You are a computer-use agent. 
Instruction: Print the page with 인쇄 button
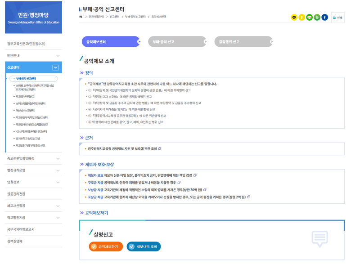337,18
